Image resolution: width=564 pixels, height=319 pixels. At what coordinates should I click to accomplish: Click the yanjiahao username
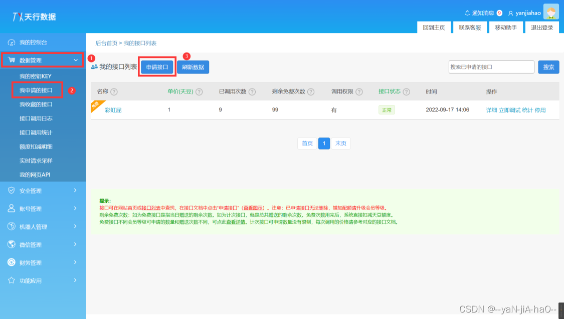[528, 13]
